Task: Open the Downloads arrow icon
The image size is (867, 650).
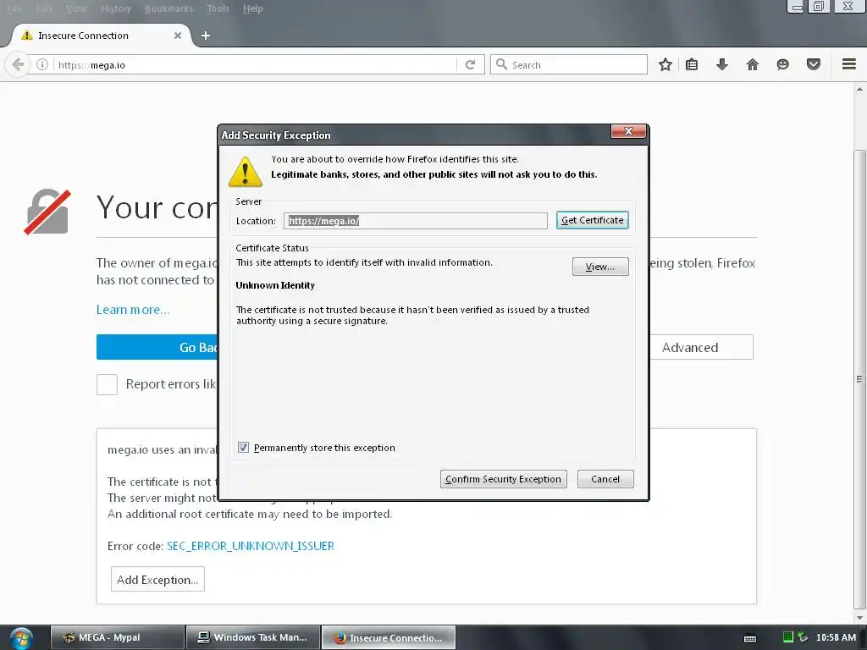Action: pos(721,64)
